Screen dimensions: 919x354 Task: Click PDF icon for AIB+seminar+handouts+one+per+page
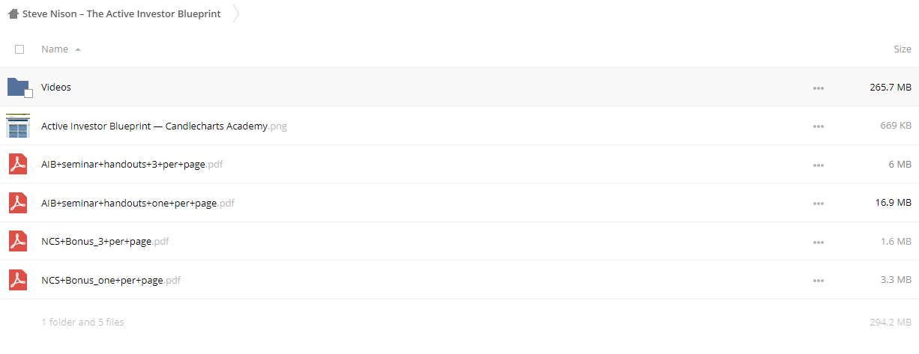18,203
